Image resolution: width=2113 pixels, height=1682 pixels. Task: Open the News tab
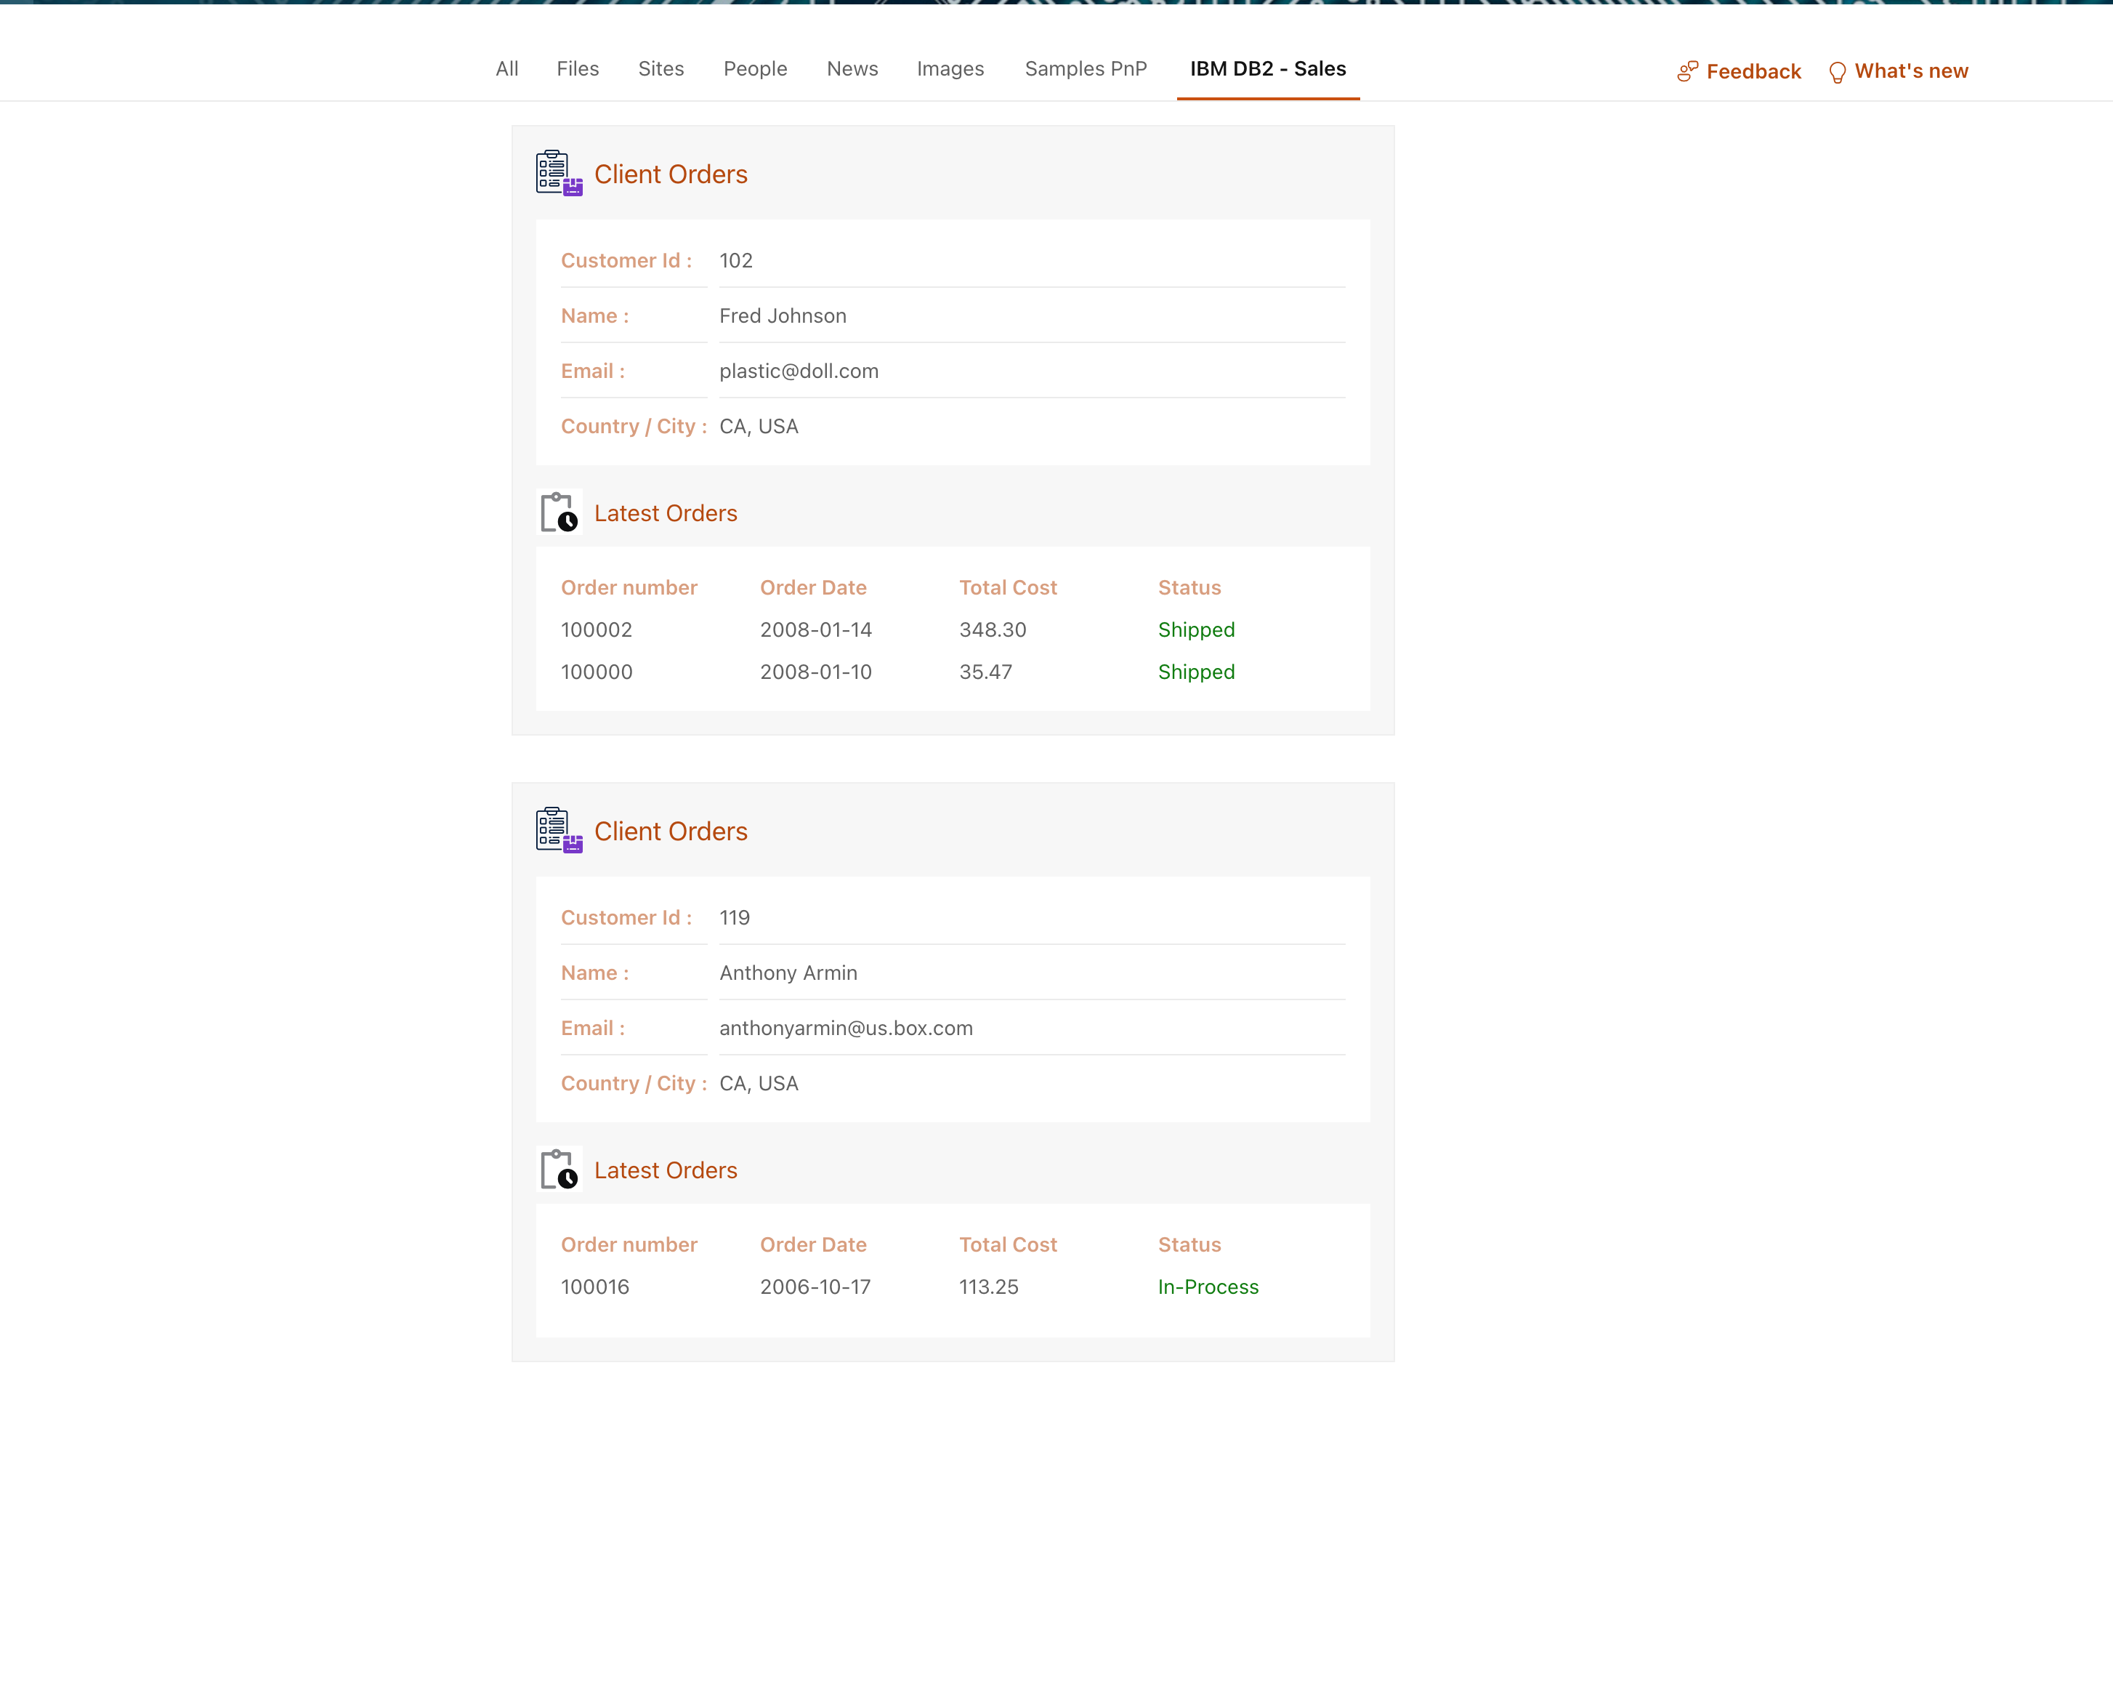[x=852, y=68]
